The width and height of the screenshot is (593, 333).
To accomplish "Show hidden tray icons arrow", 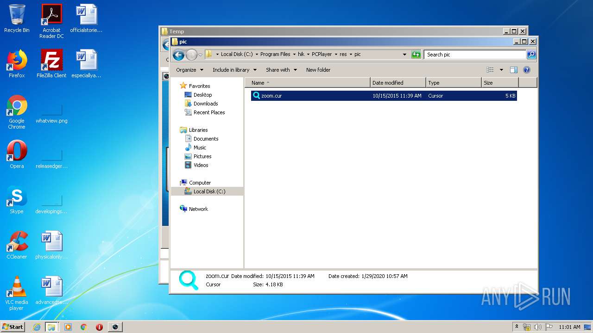I will click(x=517, y=327).
